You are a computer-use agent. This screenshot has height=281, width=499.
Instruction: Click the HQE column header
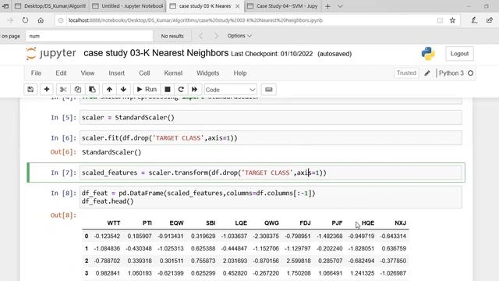368,223
